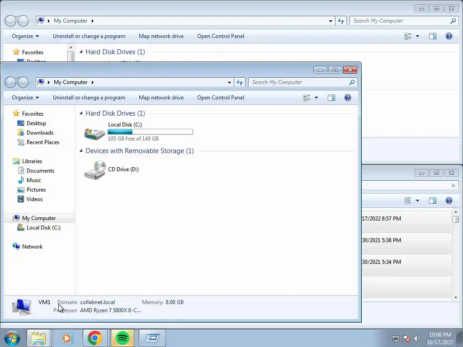Open the Organize menu in front window
463x347 pixels.
[x=25, y=98]
